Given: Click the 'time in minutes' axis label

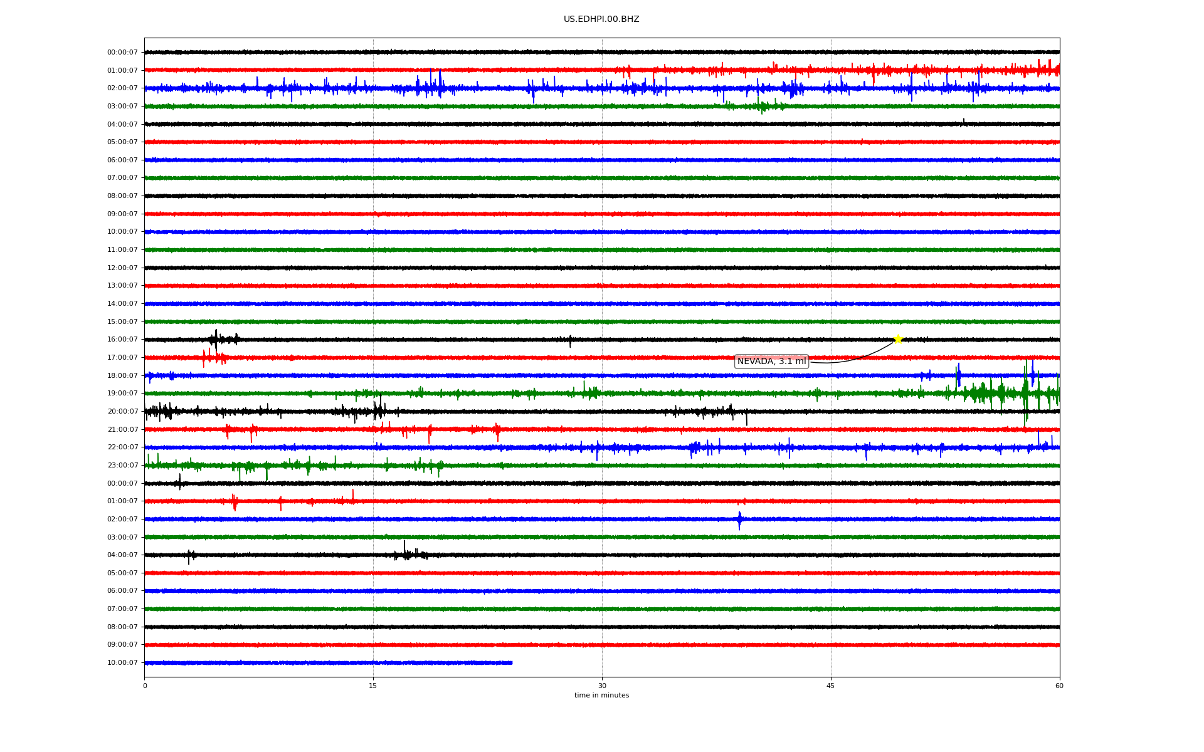Looking at the screenshot, I should click(x=601, y=696).
